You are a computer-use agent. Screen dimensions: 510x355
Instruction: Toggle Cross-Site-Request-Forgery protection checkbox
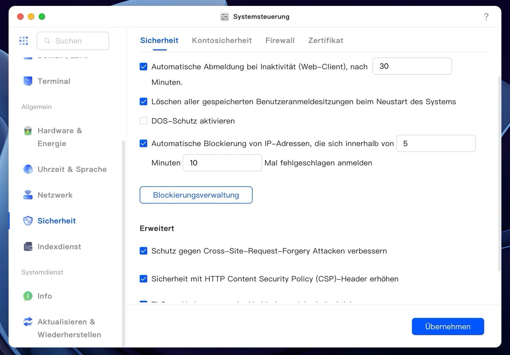144,251
